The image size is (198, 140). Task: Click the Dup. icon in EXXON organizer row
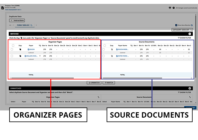20,49
